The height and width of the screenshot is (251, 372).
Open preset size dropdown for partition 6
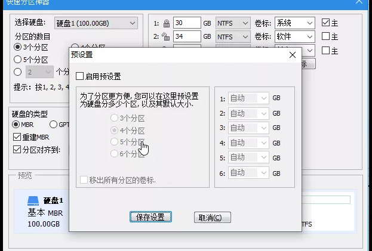[248, 173]
